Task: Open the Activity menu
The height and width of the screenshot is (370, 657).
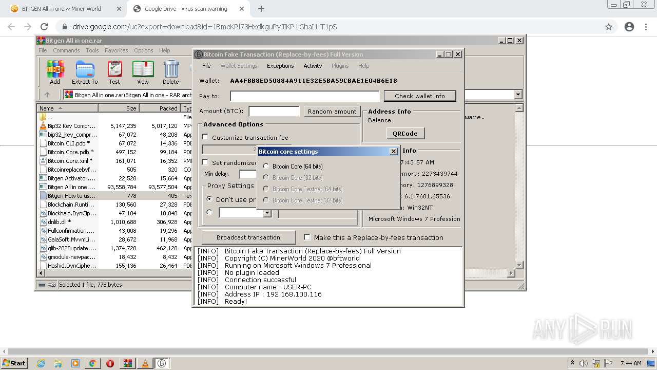Action: (x=313, y=66)
